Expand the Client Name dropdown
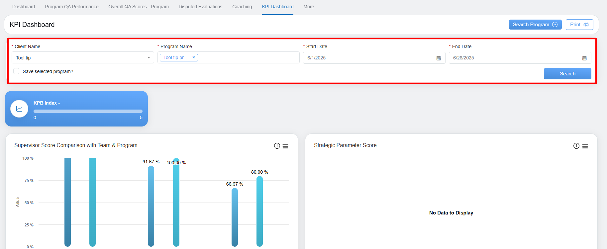 point(149,58)
